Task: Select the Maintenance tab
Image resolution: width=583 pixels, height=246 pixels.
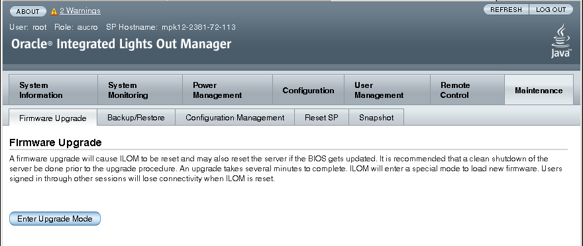Action: coord(539,90)
